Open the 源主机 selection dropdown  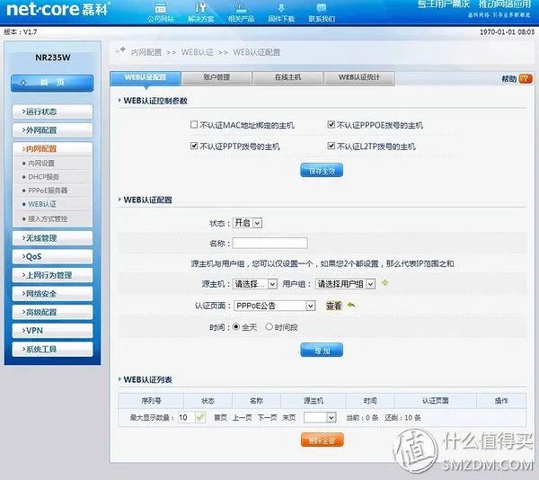255,284
